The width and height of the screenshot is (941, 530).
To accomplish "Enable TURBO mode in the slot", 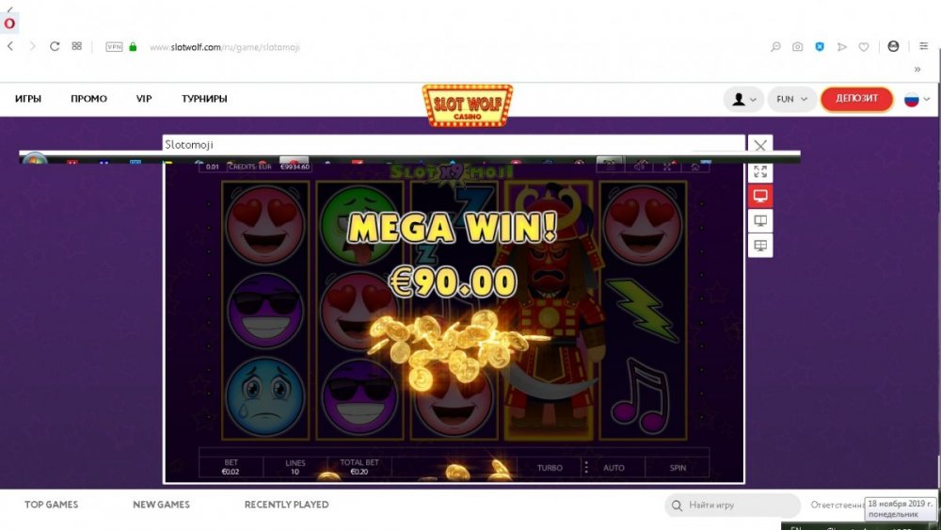I will (x=550, y=468).
